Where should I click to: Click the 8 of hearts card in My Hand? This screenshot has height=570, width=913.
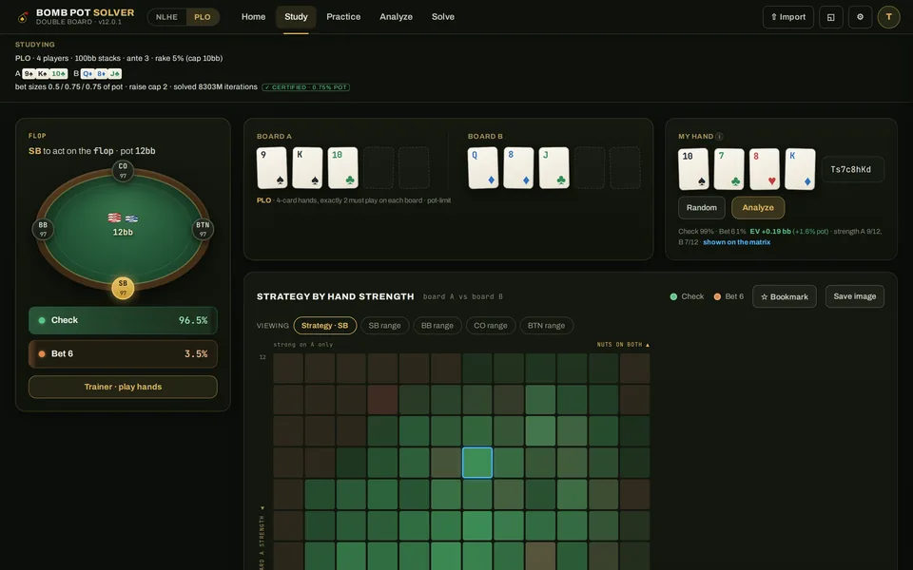765,169
